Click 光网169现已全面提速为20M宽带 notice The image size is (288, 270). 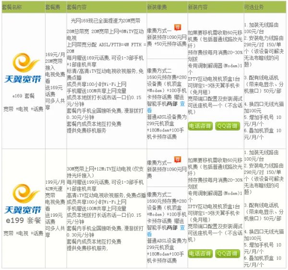106,21
